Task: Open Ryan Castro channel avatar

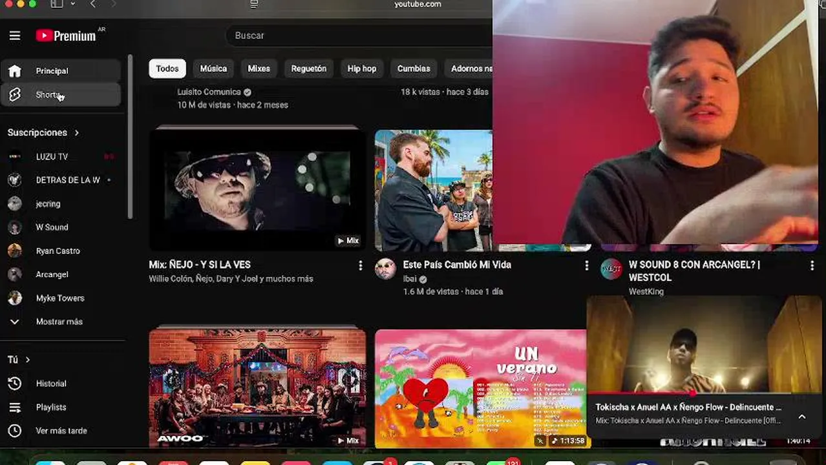Action: (x=14, y=251)
